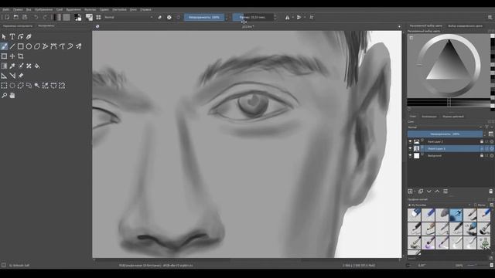
Task: Toggle vertical mirror mode
Action: (x=299, y=17)
